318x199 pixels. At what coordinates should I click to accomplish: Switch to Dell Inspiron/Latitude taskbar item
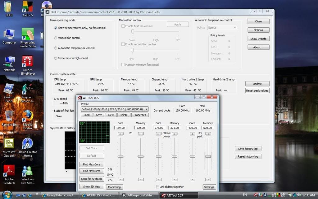click(139, 195)
